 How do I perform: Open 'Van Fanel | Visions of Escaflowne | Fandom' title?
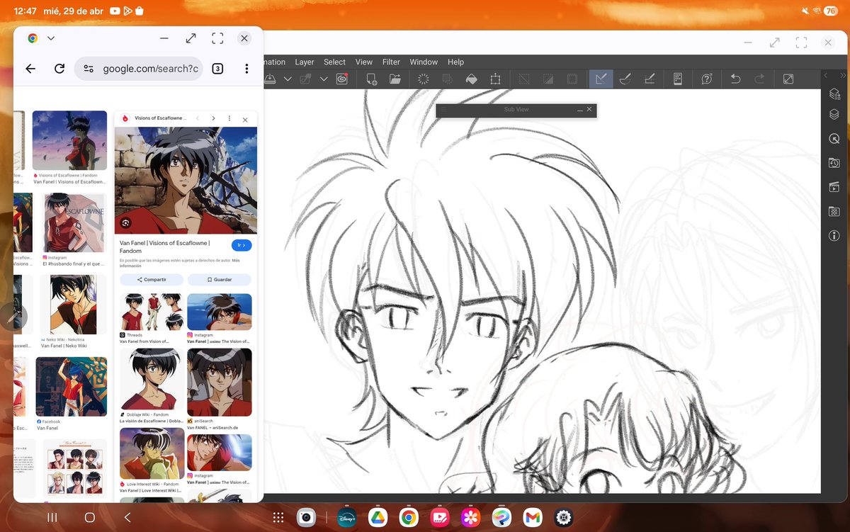point(165,247)
